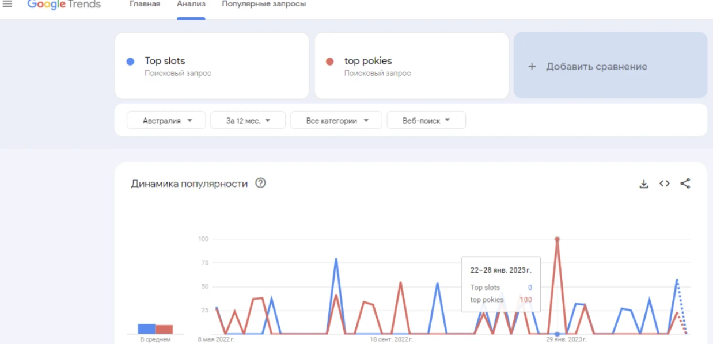This screenshot has width=713, height=344.
Task: Share the popularity chart
Action: click(x=685, y=184)
